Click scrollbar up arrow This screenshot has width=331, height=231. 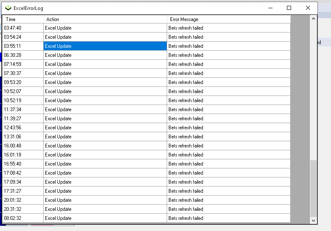(313, 19)
